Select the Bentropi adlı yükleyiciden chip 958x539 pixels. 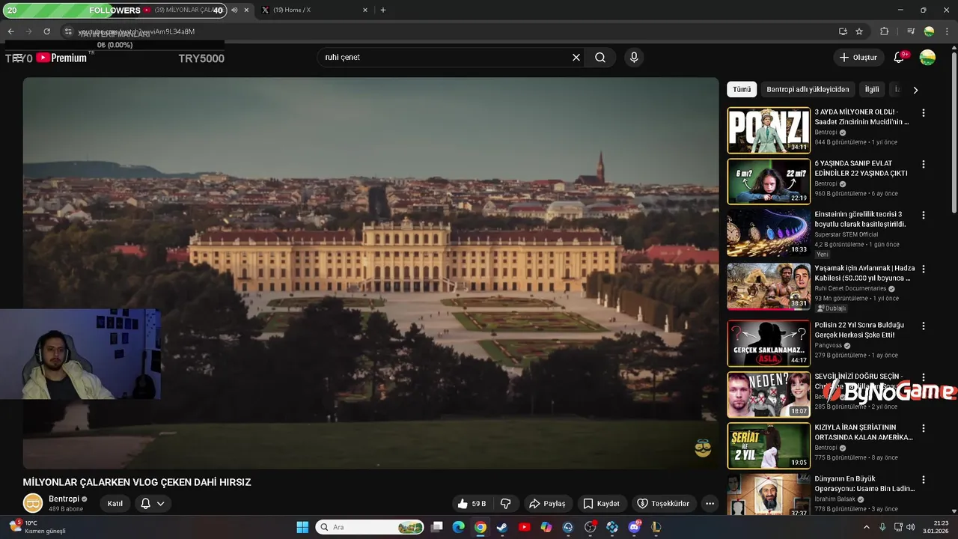[x=808, y=89]
